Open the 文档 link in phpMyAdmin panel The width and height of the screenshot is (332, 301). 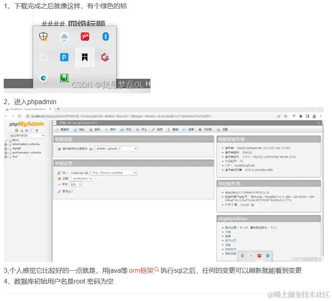tap(228, 232)
